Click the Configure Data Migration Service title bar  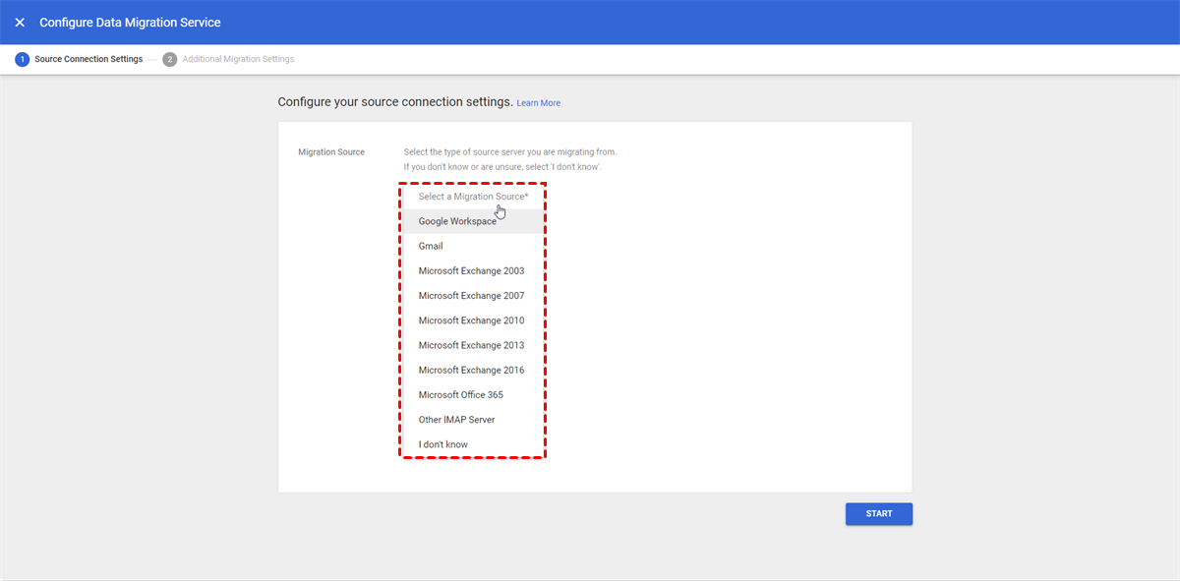pos(129,22)
